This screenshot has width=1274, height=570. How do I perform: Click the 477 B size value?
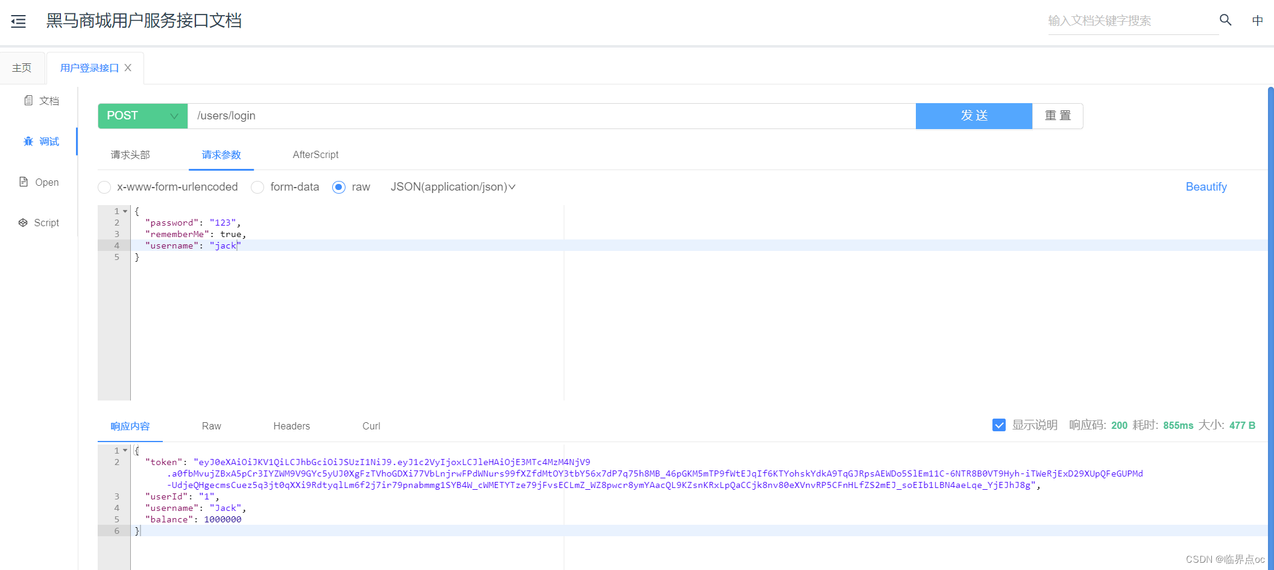[x=1242, y=425]
